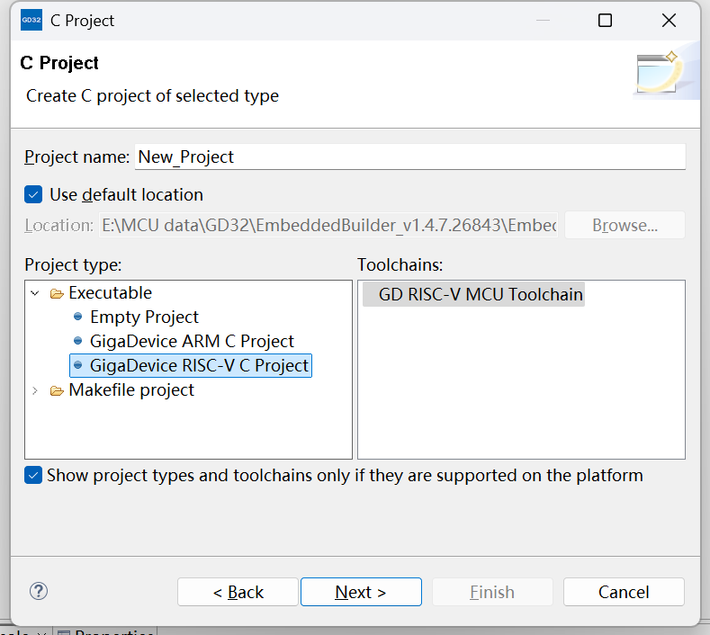
Task: Click the GD32 app icon in title bar
Action: [31, 20]
